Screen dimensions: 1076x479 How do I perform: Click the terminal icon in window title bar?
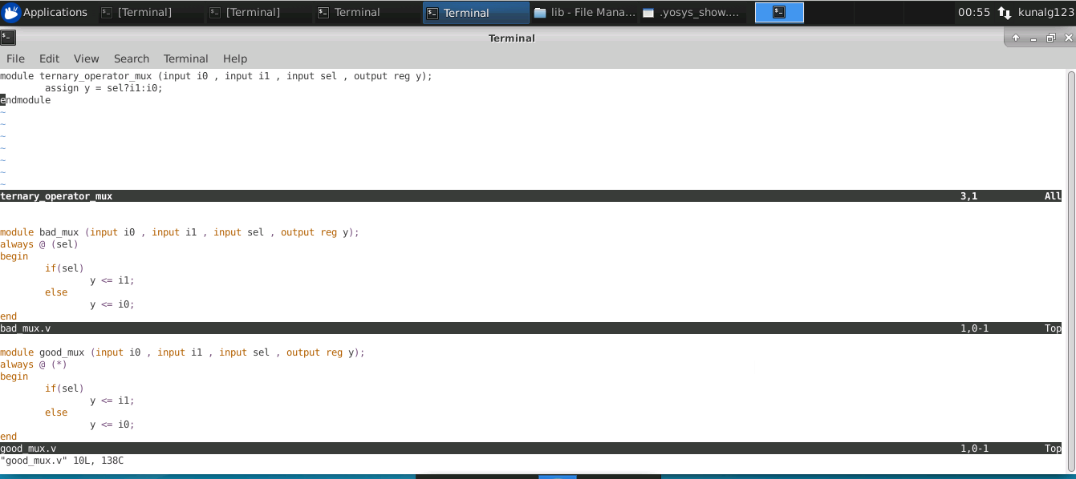click(x=8, y=37)
